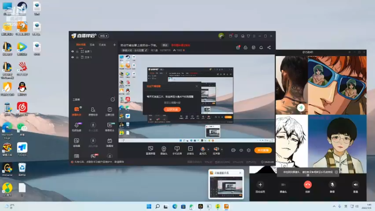Open the ToDesk desktop shortcut
The image size is (375, 211).
(22, 149)
